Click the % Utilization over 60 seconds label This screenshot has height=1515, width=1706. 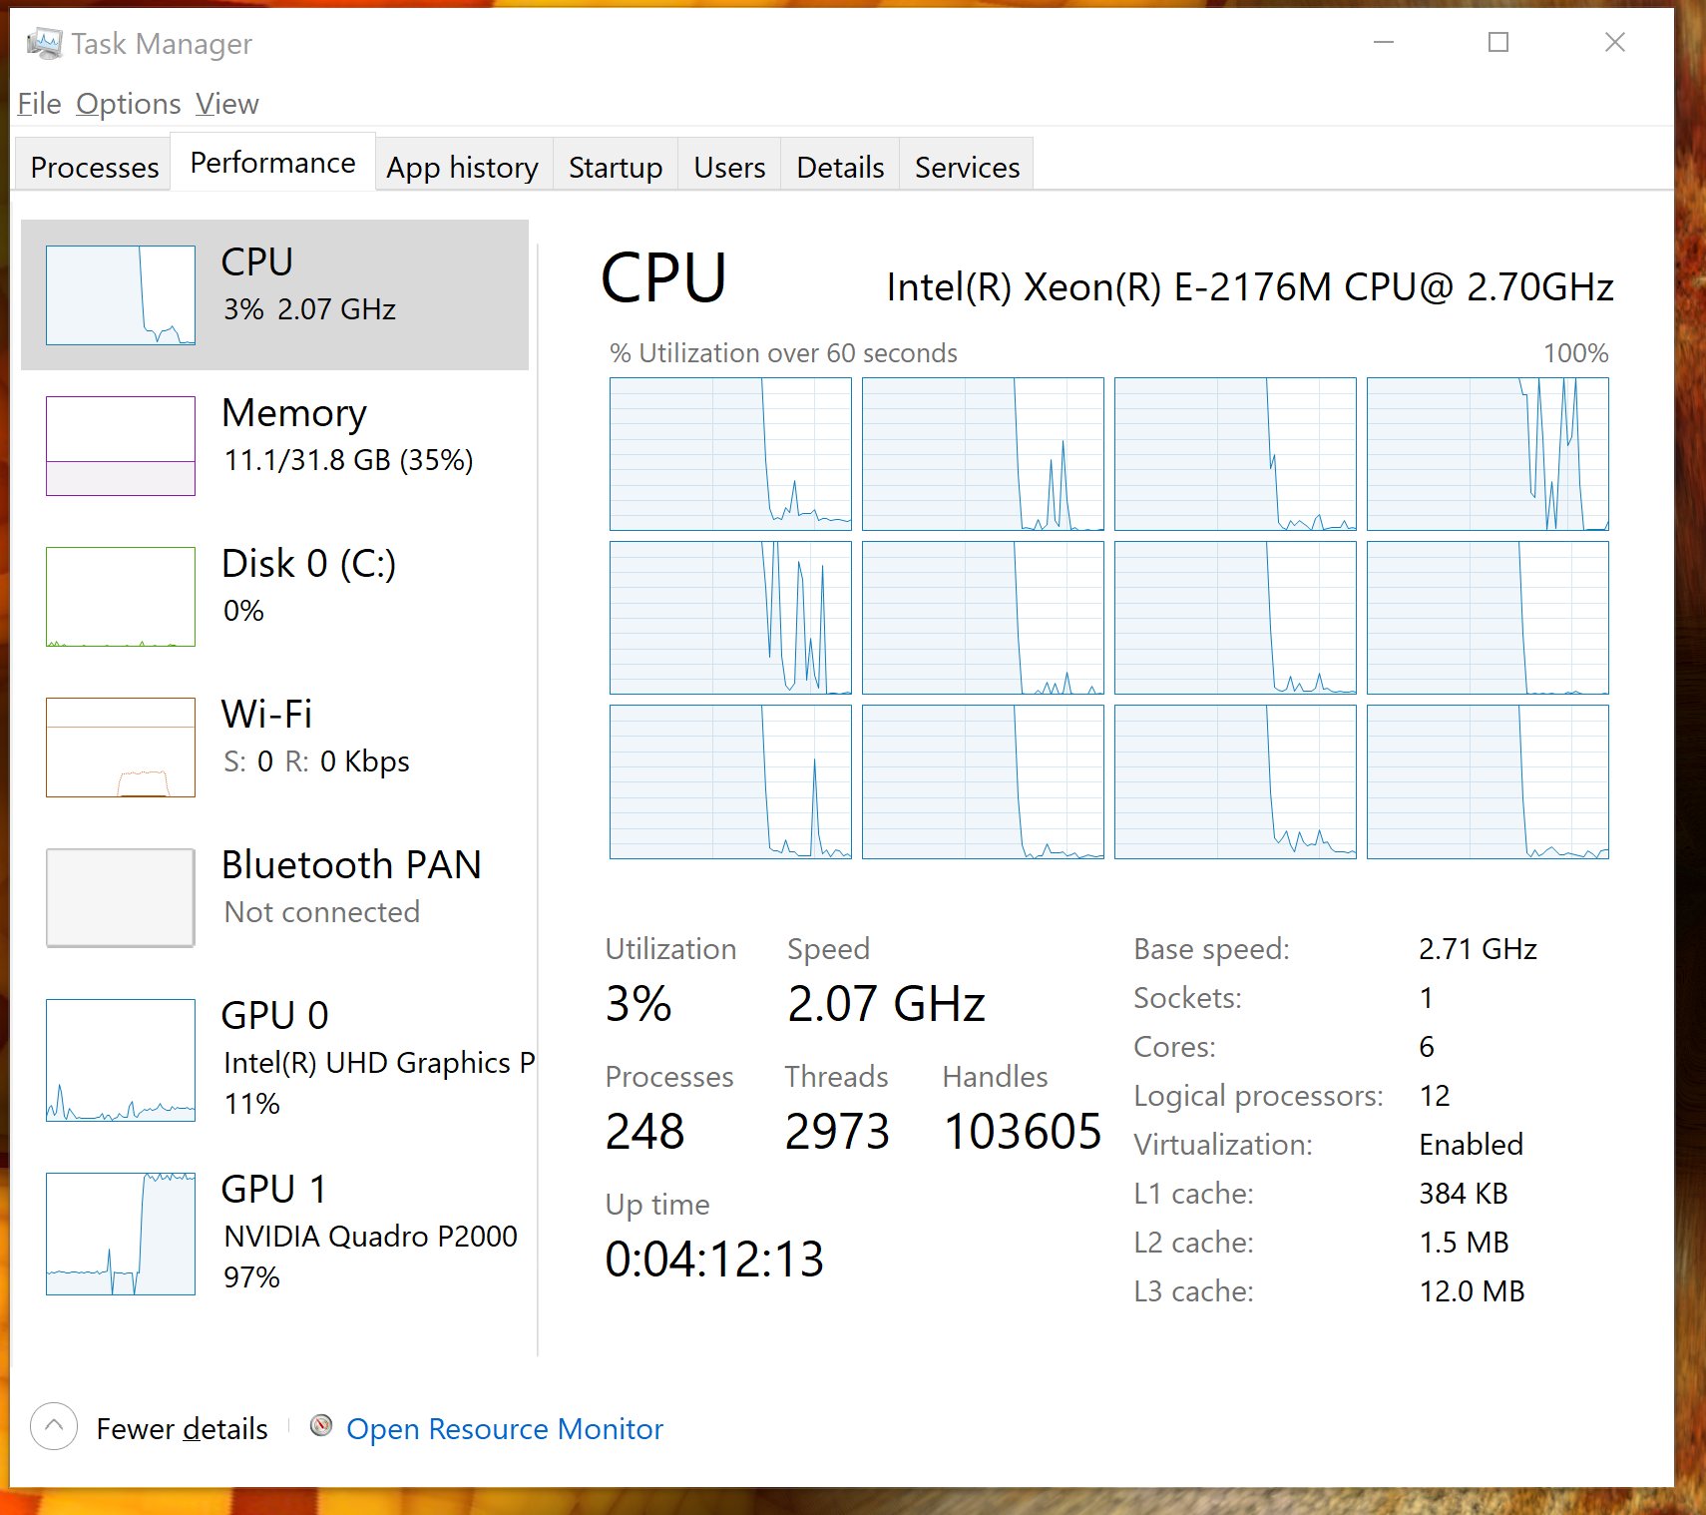[783, 353]
